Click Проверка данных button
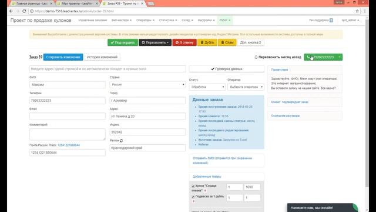 pos(227,69)
